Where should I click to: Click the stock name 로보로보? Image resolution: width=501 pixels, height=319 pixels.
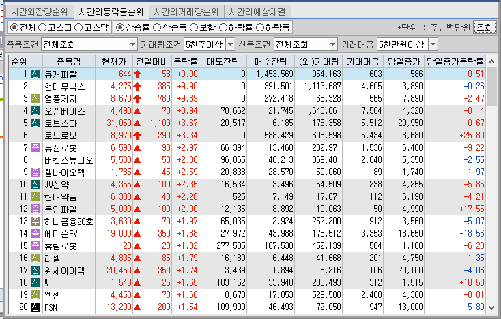61,136
